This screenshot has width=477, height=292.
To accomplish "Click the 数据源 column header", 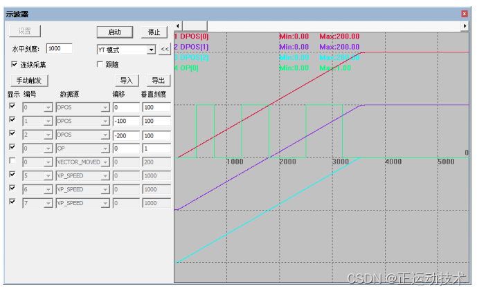I will 69,95.
